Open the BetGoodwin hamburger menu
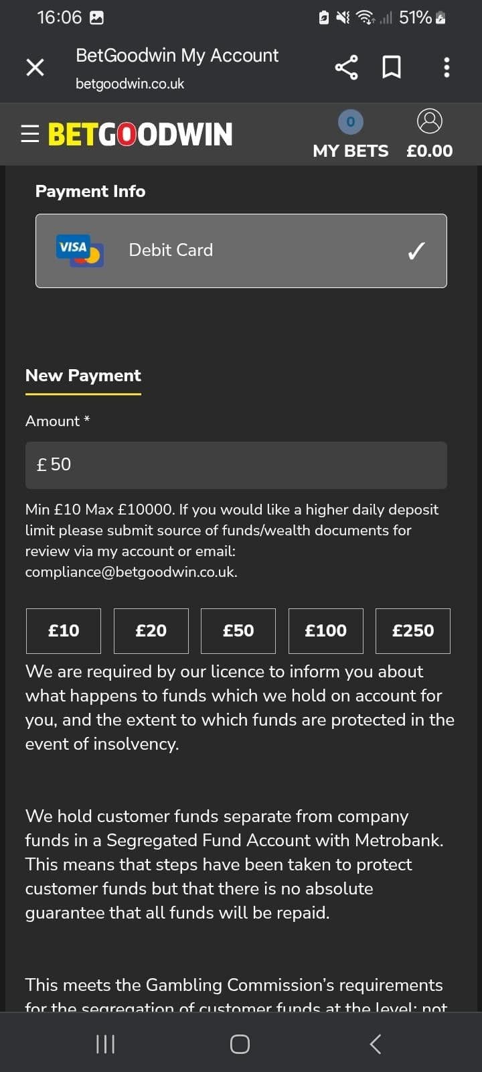This screenshot has width=482, height=1072. pyautogui.click(x=29, y=133)
